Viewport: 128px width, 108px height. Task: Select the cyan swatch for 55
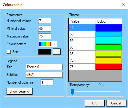coord(109,41)
